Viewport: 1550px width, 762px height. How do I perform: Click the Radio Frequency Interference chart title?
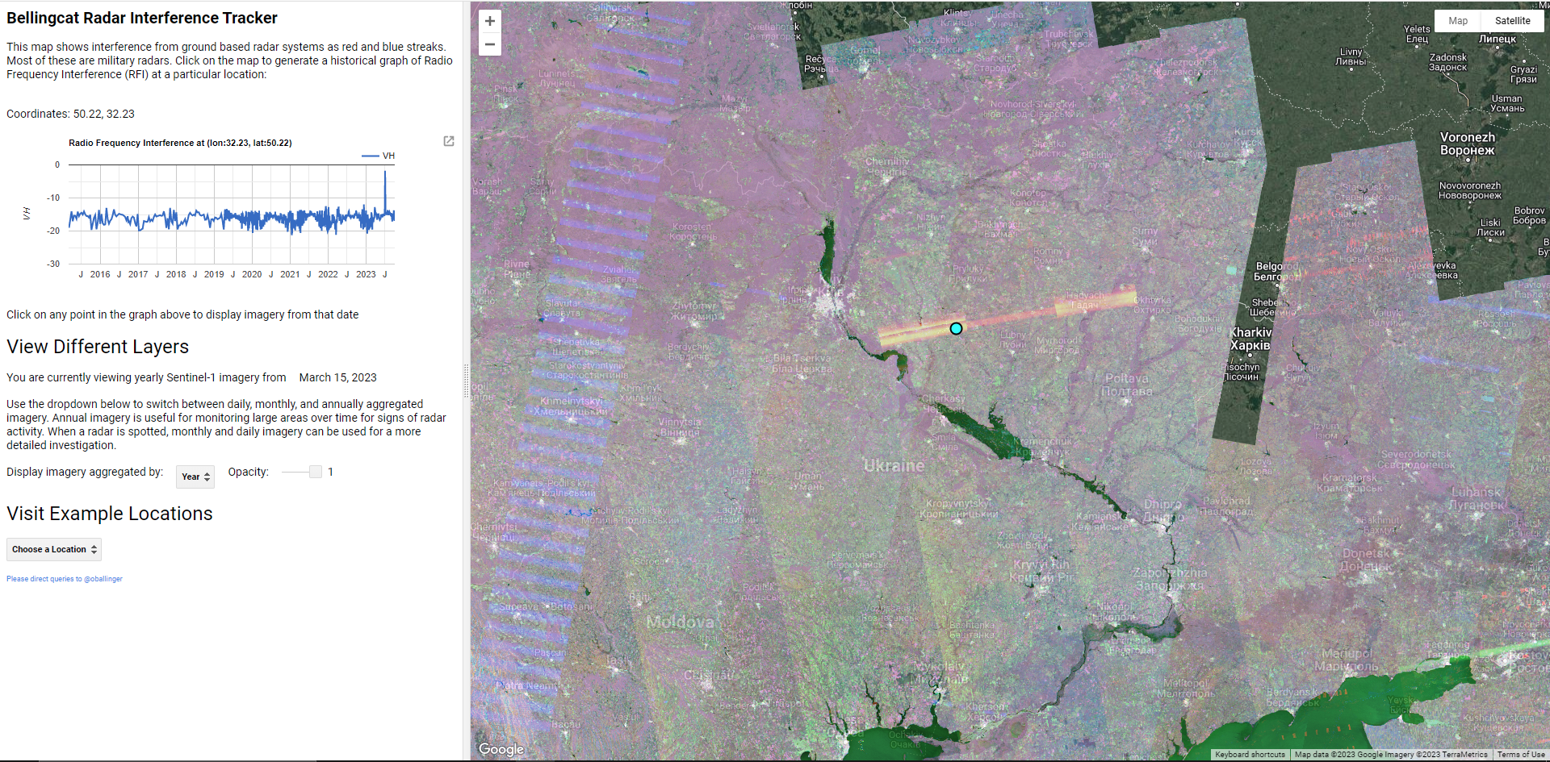tap(180, 143)
